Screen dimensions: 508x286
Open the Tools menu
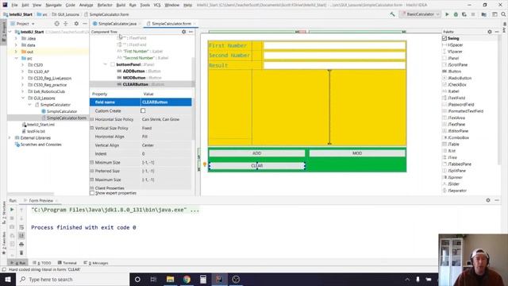(145, 5)
